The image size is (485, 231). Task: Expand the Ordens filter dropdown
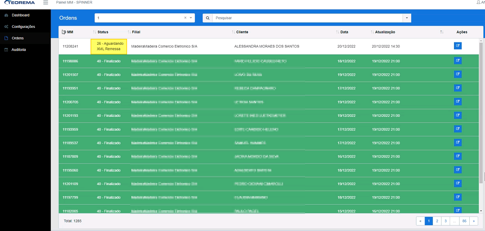point(191,18)
